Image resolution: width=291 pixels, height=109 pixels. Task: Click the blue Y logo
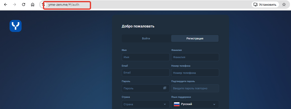(16, 26)
